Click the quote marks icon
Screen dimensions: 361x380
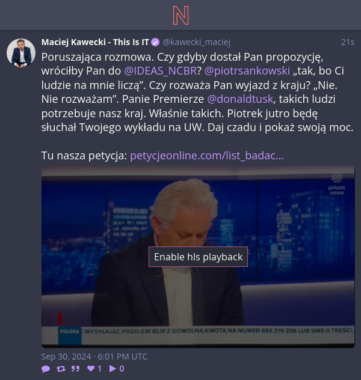[75, 369]
